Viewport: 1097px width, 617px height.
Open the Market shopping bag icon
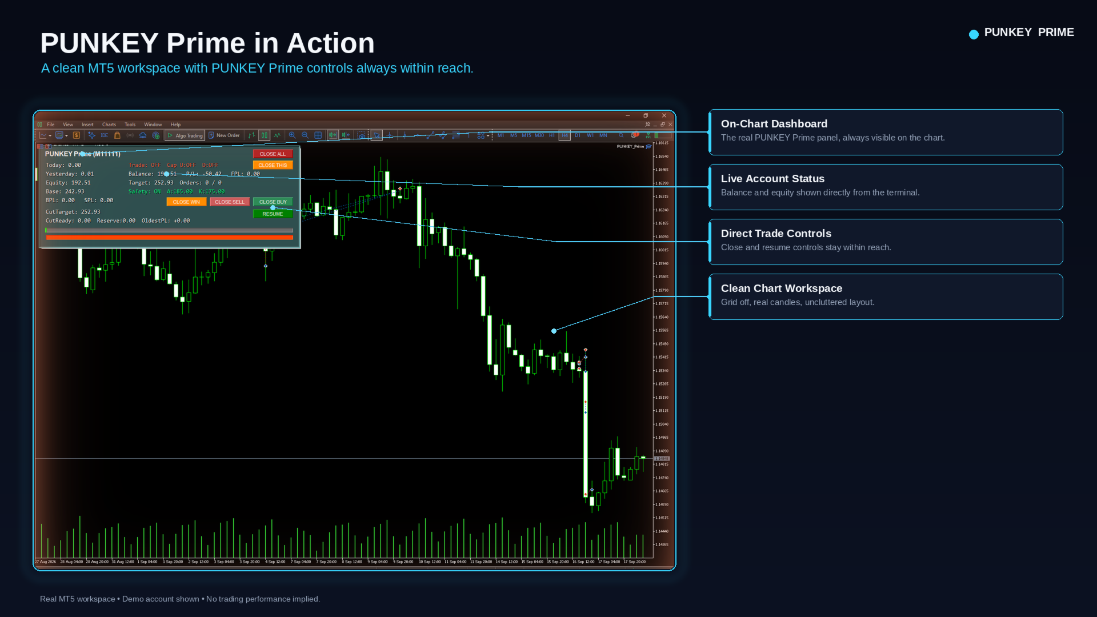click(117, 135)
